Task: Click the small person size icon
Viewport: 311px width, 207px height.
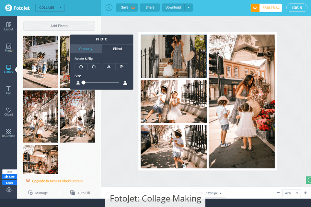Action: tap(78, 83)
